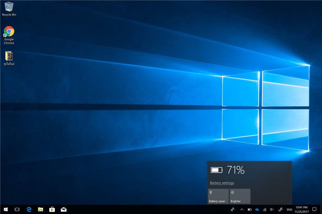This screenshot has height=214, width=322.
Task: Open the Battery settings link
Action: tap(222, 183)
